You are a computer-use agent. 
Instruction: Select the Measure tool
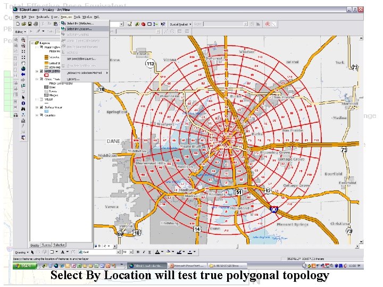(23, 120)
